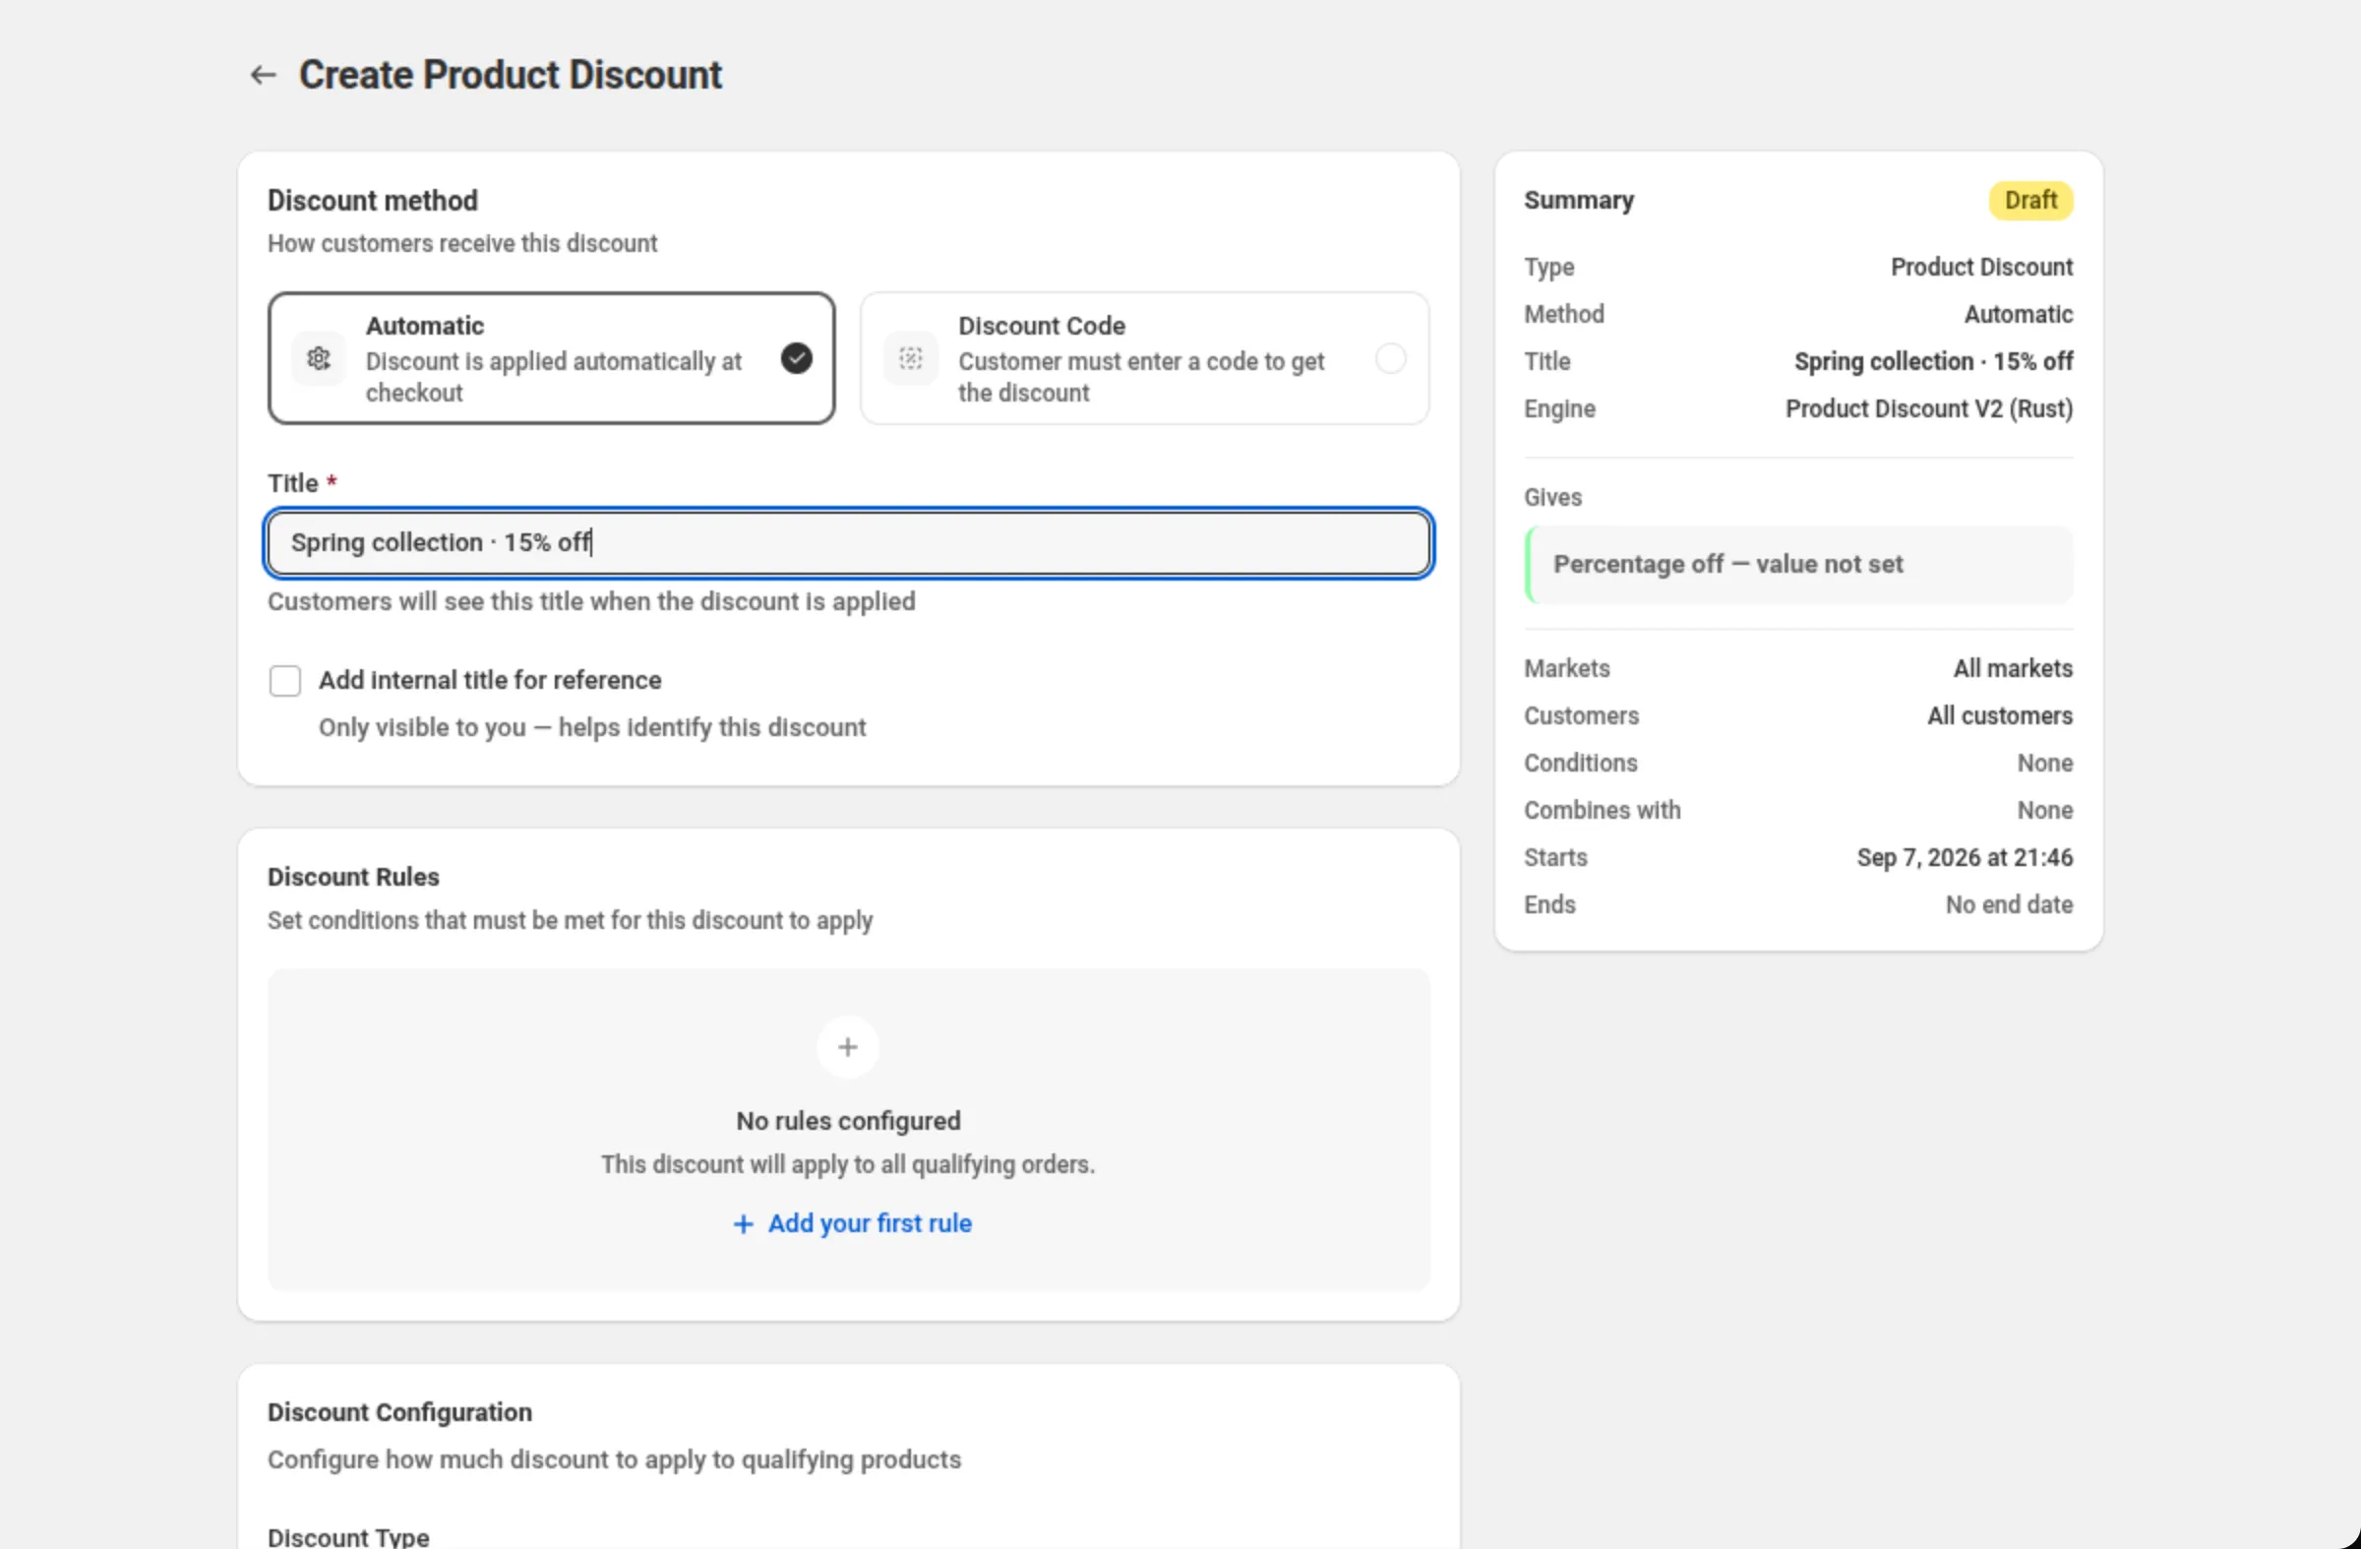
Task: Click 'Only visible to you' helper text
Action: coord(592,727)
